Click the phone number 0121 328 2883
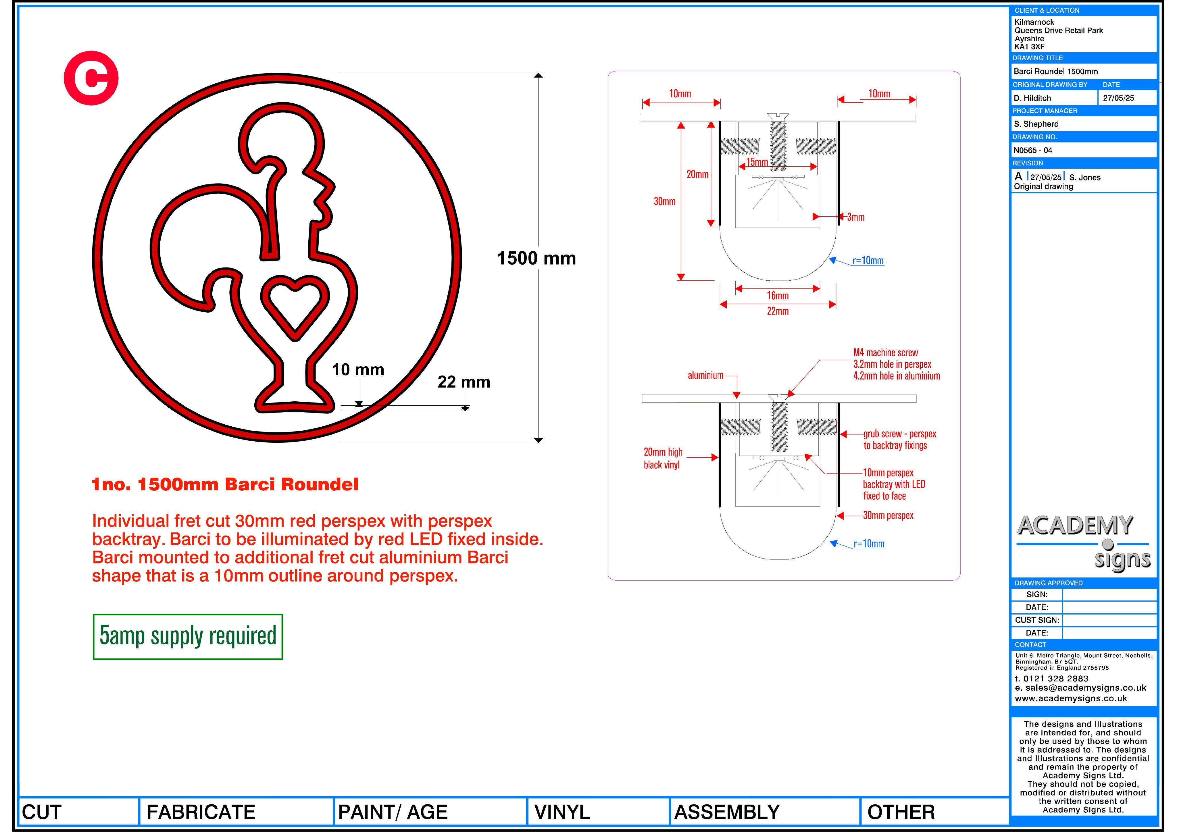Viewport: 1177px width, 832px height. coord(1056,678)
